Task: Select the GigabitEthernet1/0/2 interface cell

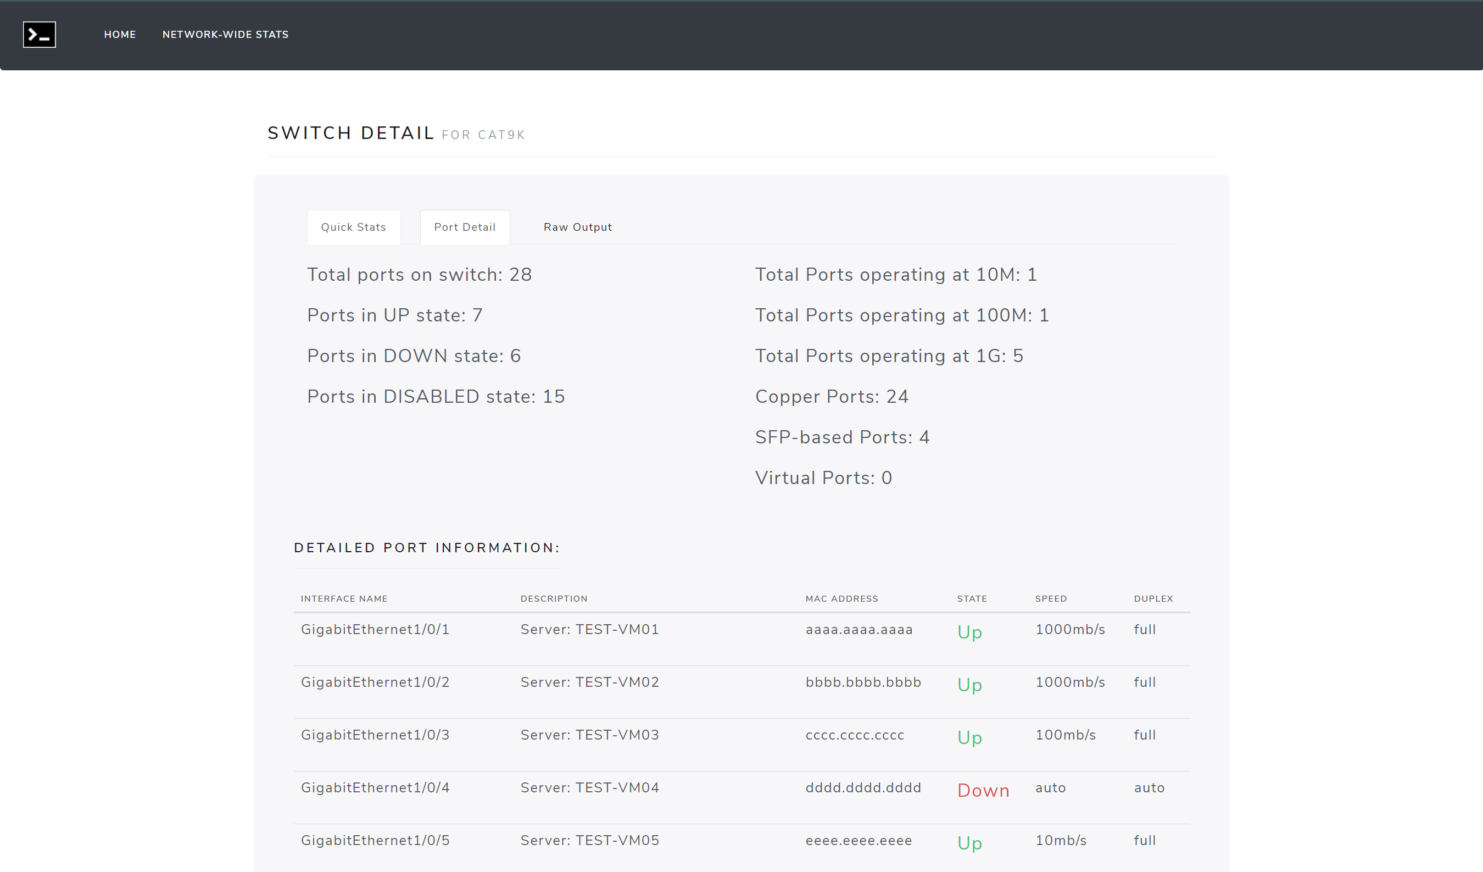Action: click(x=376, y=682)
